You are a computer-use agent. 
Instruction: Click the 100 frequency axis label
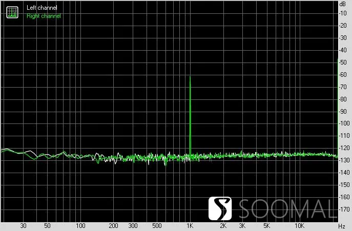pyautogui.click(x=80, y=226)
